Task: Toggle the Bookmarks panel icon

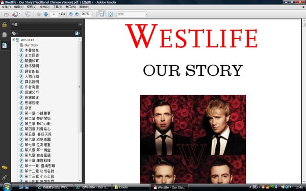Action: (x=5, y=45)
